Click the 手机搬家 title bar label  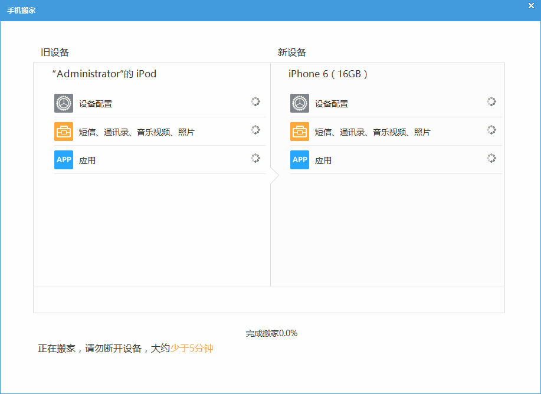tap(22, 9)
